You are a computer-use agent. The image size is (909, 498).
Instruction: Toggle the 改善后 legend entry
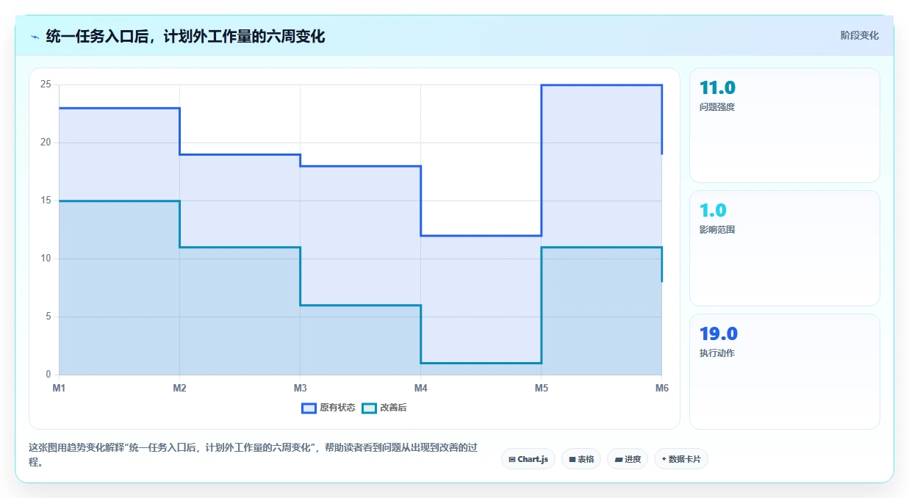coord(384,408)
